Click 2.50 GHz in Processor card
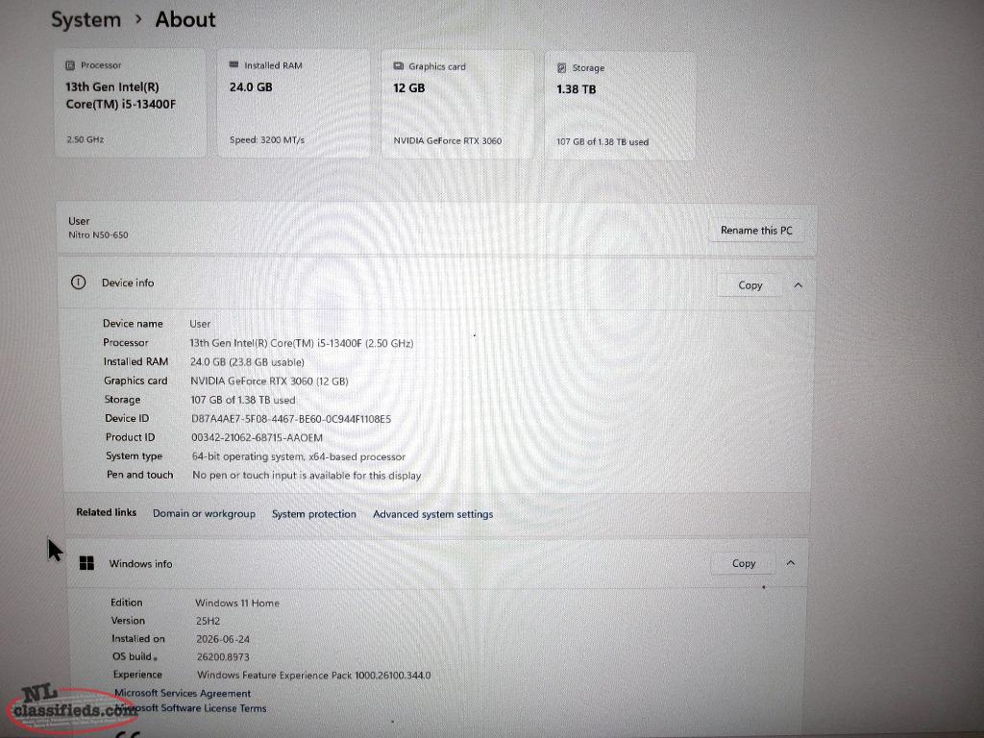Image resolution: width=984 pixels, height=738 pixels. point(86,139)
